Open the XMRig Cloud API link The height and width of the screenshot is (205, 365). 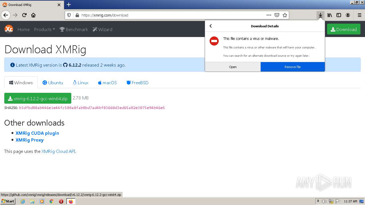coord(58,151)
